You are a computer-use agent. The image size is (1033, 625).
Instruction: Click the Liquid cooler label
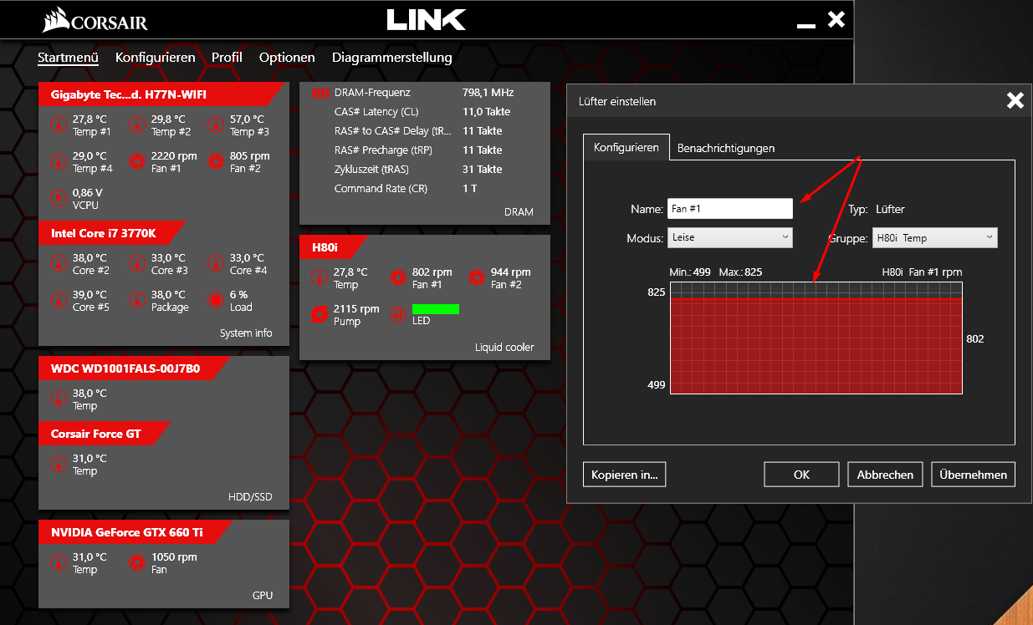coord(504,347)
